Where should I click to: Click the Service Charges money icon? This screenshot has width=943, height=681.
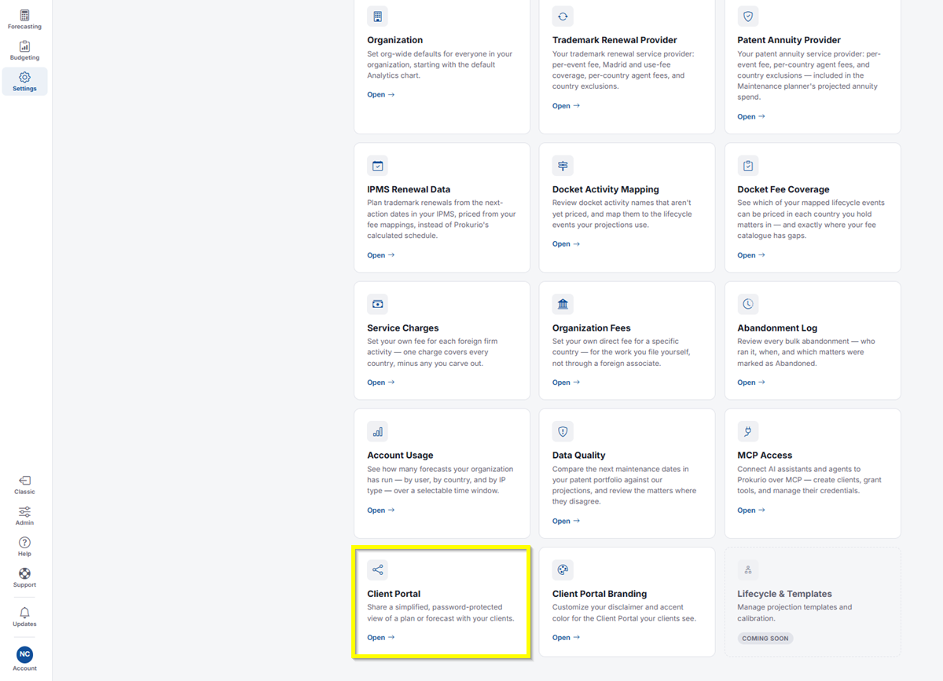click(x=377, y=304)
